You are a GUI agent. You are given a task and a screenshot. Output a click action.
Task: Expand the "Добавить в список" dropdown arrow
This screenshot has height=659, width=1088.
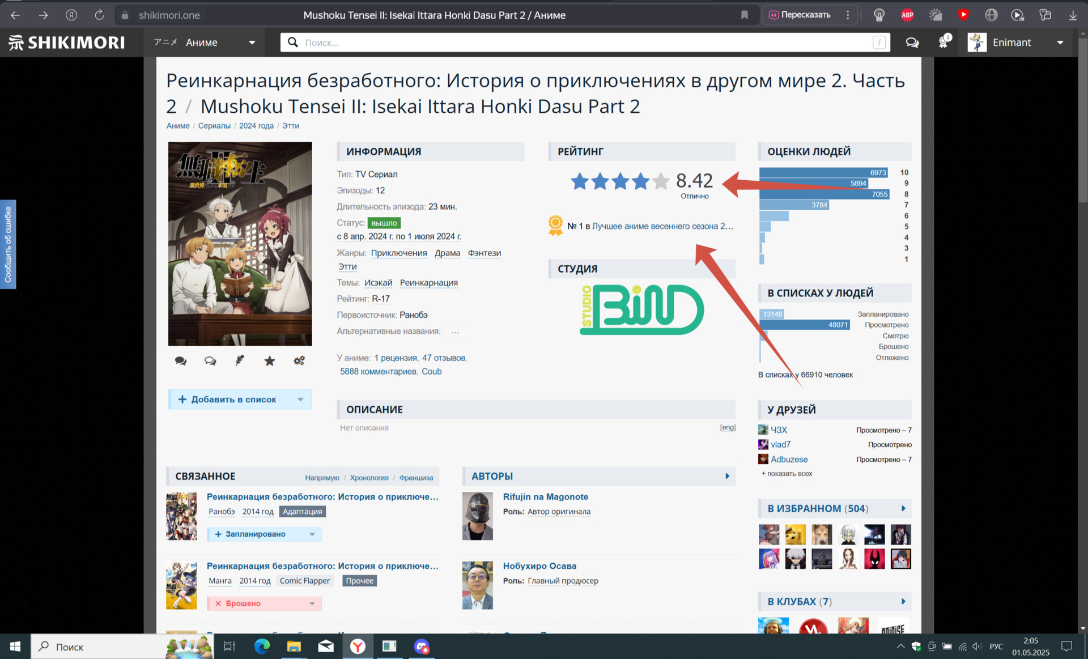[x=300, y=399]
